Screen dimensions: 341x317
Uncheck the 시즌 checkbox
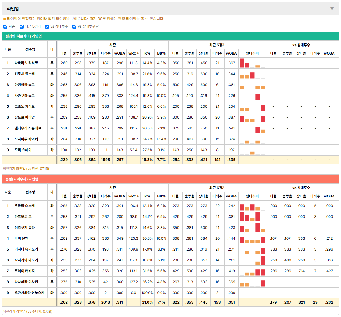tap(6, 26)
